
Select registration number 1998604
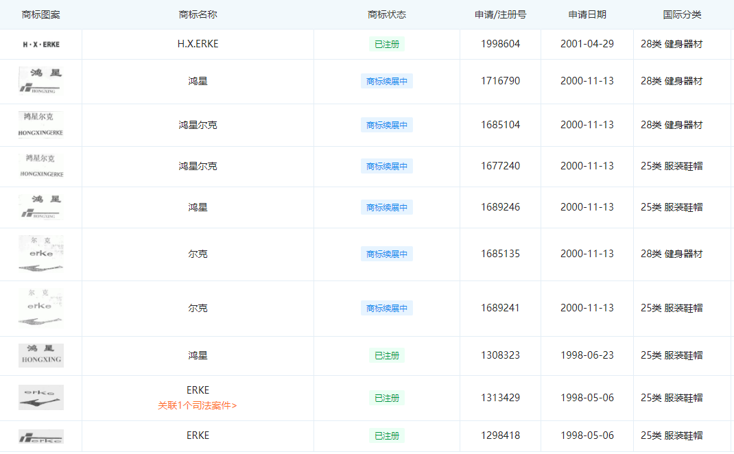[x=500, y=44]
